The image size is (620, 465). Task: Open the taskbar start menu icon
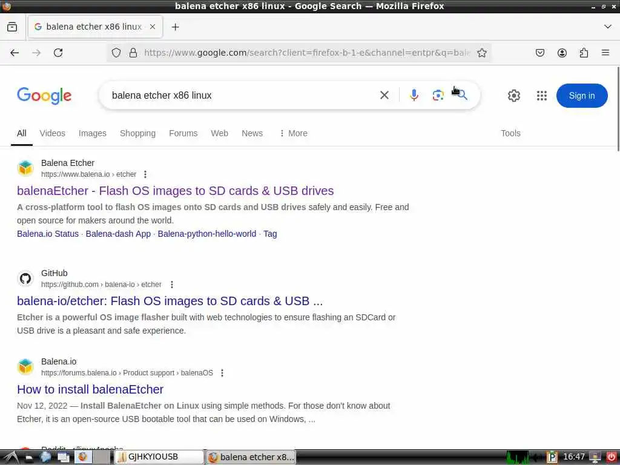tap(11, 458)
